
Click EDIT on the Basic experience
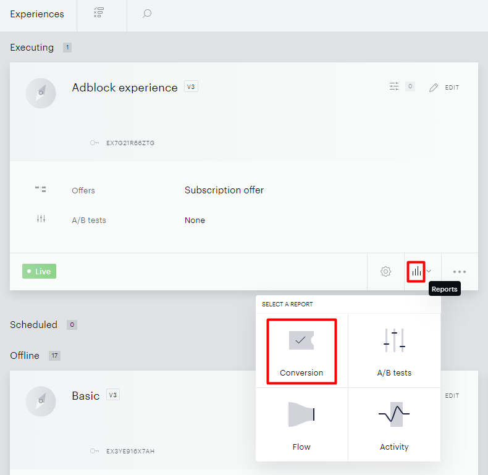coord(452,395)
